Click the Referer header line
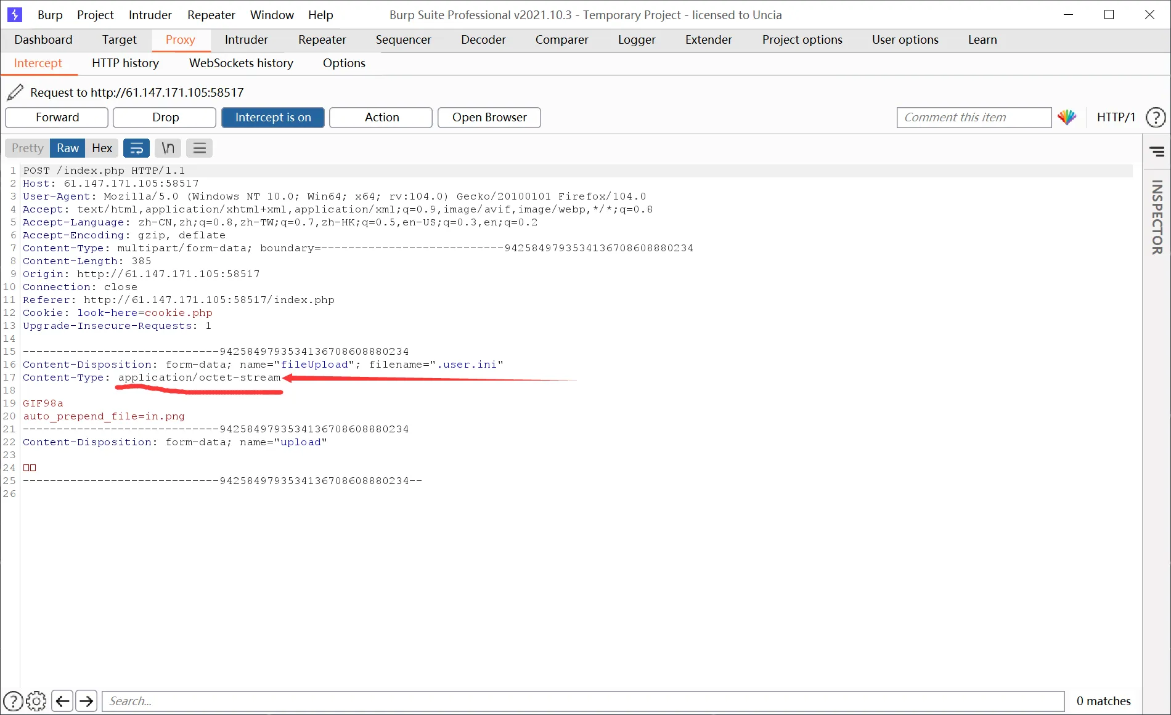The image size is (1171, 715). pyautogui.click(x=179, y=300)
